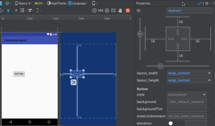This screenshot has width=215, height=126.
Task: Open Align tool dropdown
Action: click(x=31, y=10)
